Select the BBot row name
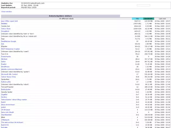Viewport: 171px width, 128px height. pos(3,117)
